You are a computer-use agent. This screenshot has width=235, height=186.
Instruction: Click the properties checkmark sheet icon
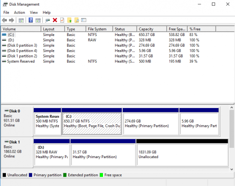tap(62, 20)
